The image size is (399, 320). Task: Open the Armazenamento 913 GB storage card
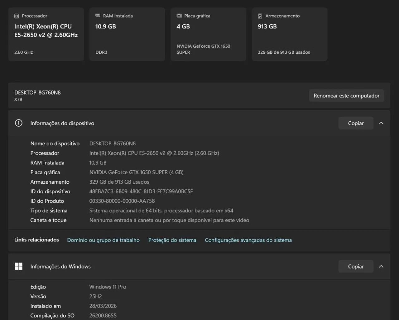click(290, 34)
